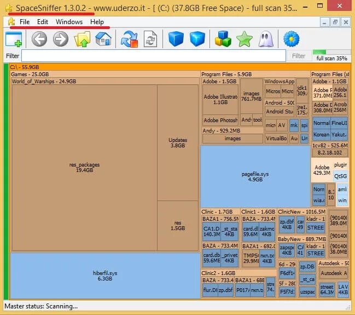Click the second blue cube more-detail icon
The height and width of the screenshot is (315, 355).
[197, 39]
